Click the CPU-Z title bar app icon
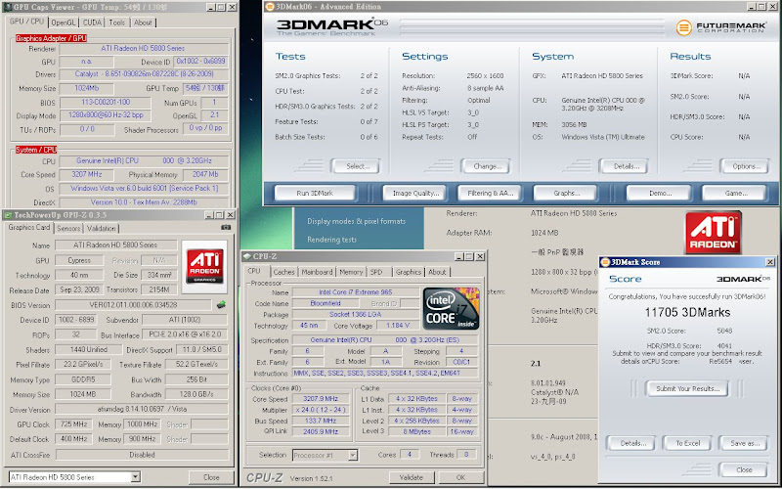 [247, 256]
